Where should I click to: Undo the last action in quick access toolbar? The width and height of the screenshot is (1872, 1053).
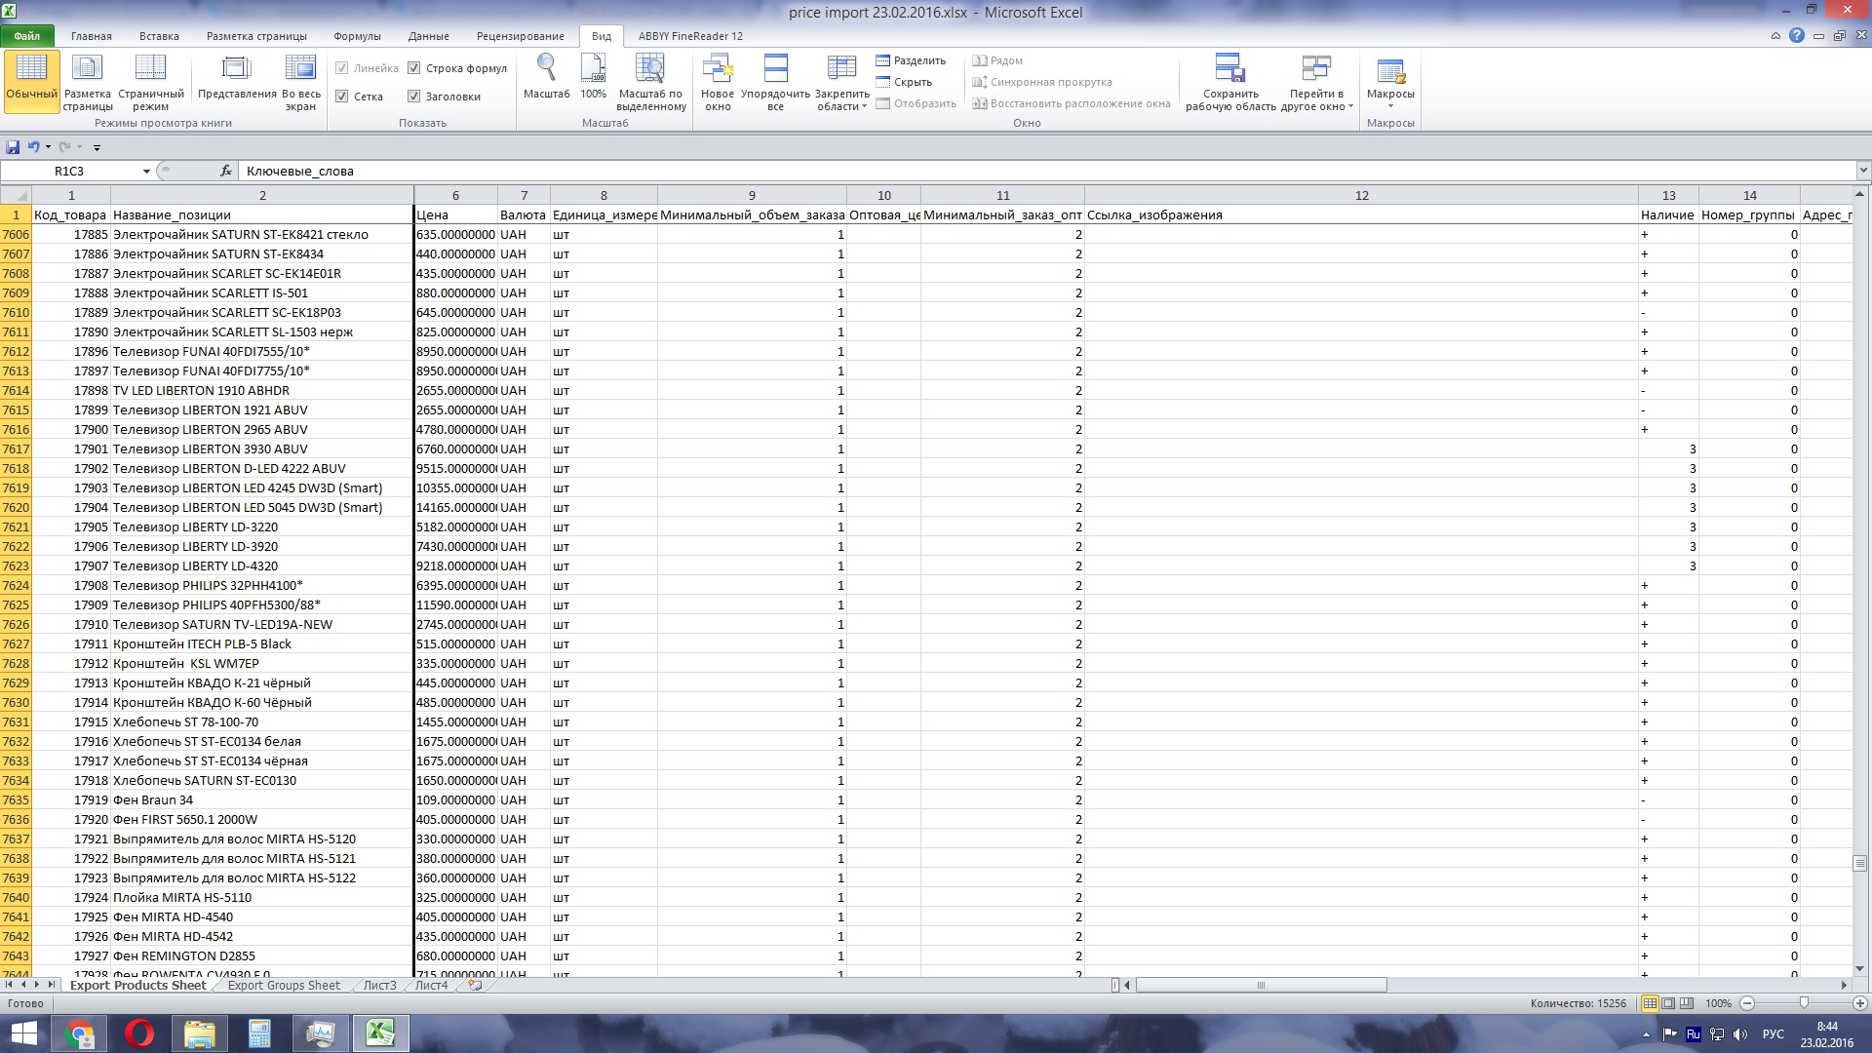[x=33, y=147]
